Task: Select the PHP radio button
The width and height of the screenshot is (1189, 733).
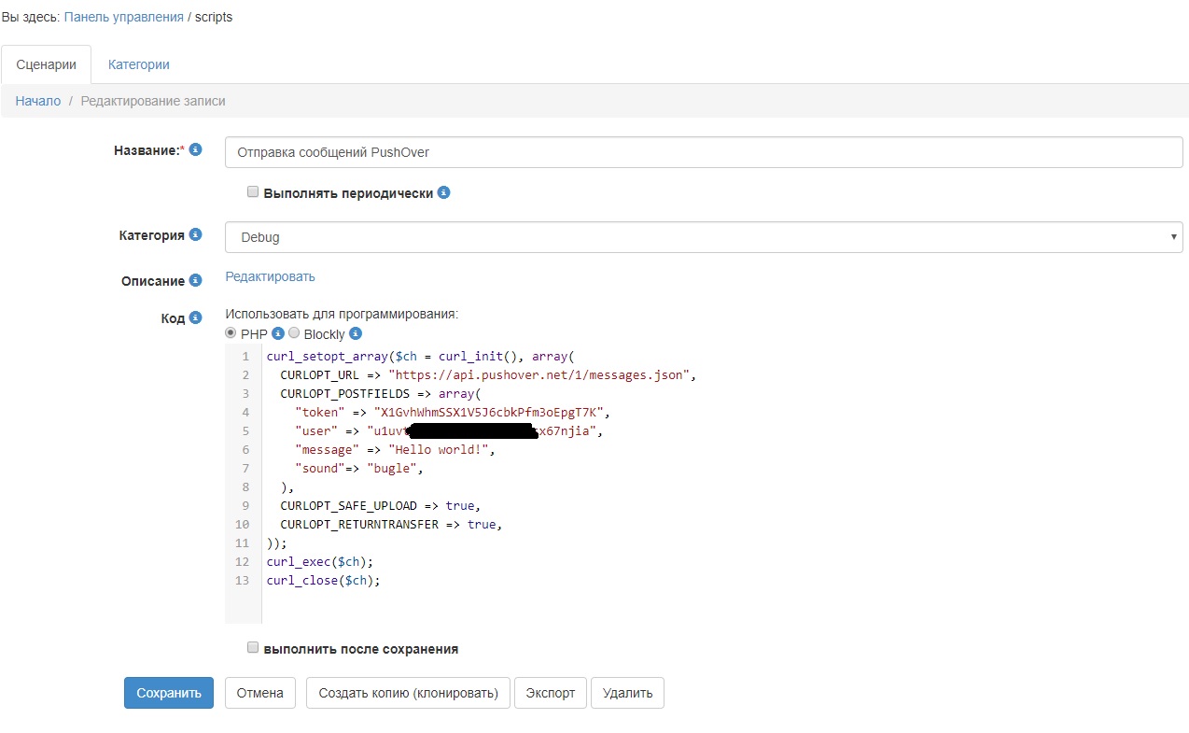Action: (231, 333)
